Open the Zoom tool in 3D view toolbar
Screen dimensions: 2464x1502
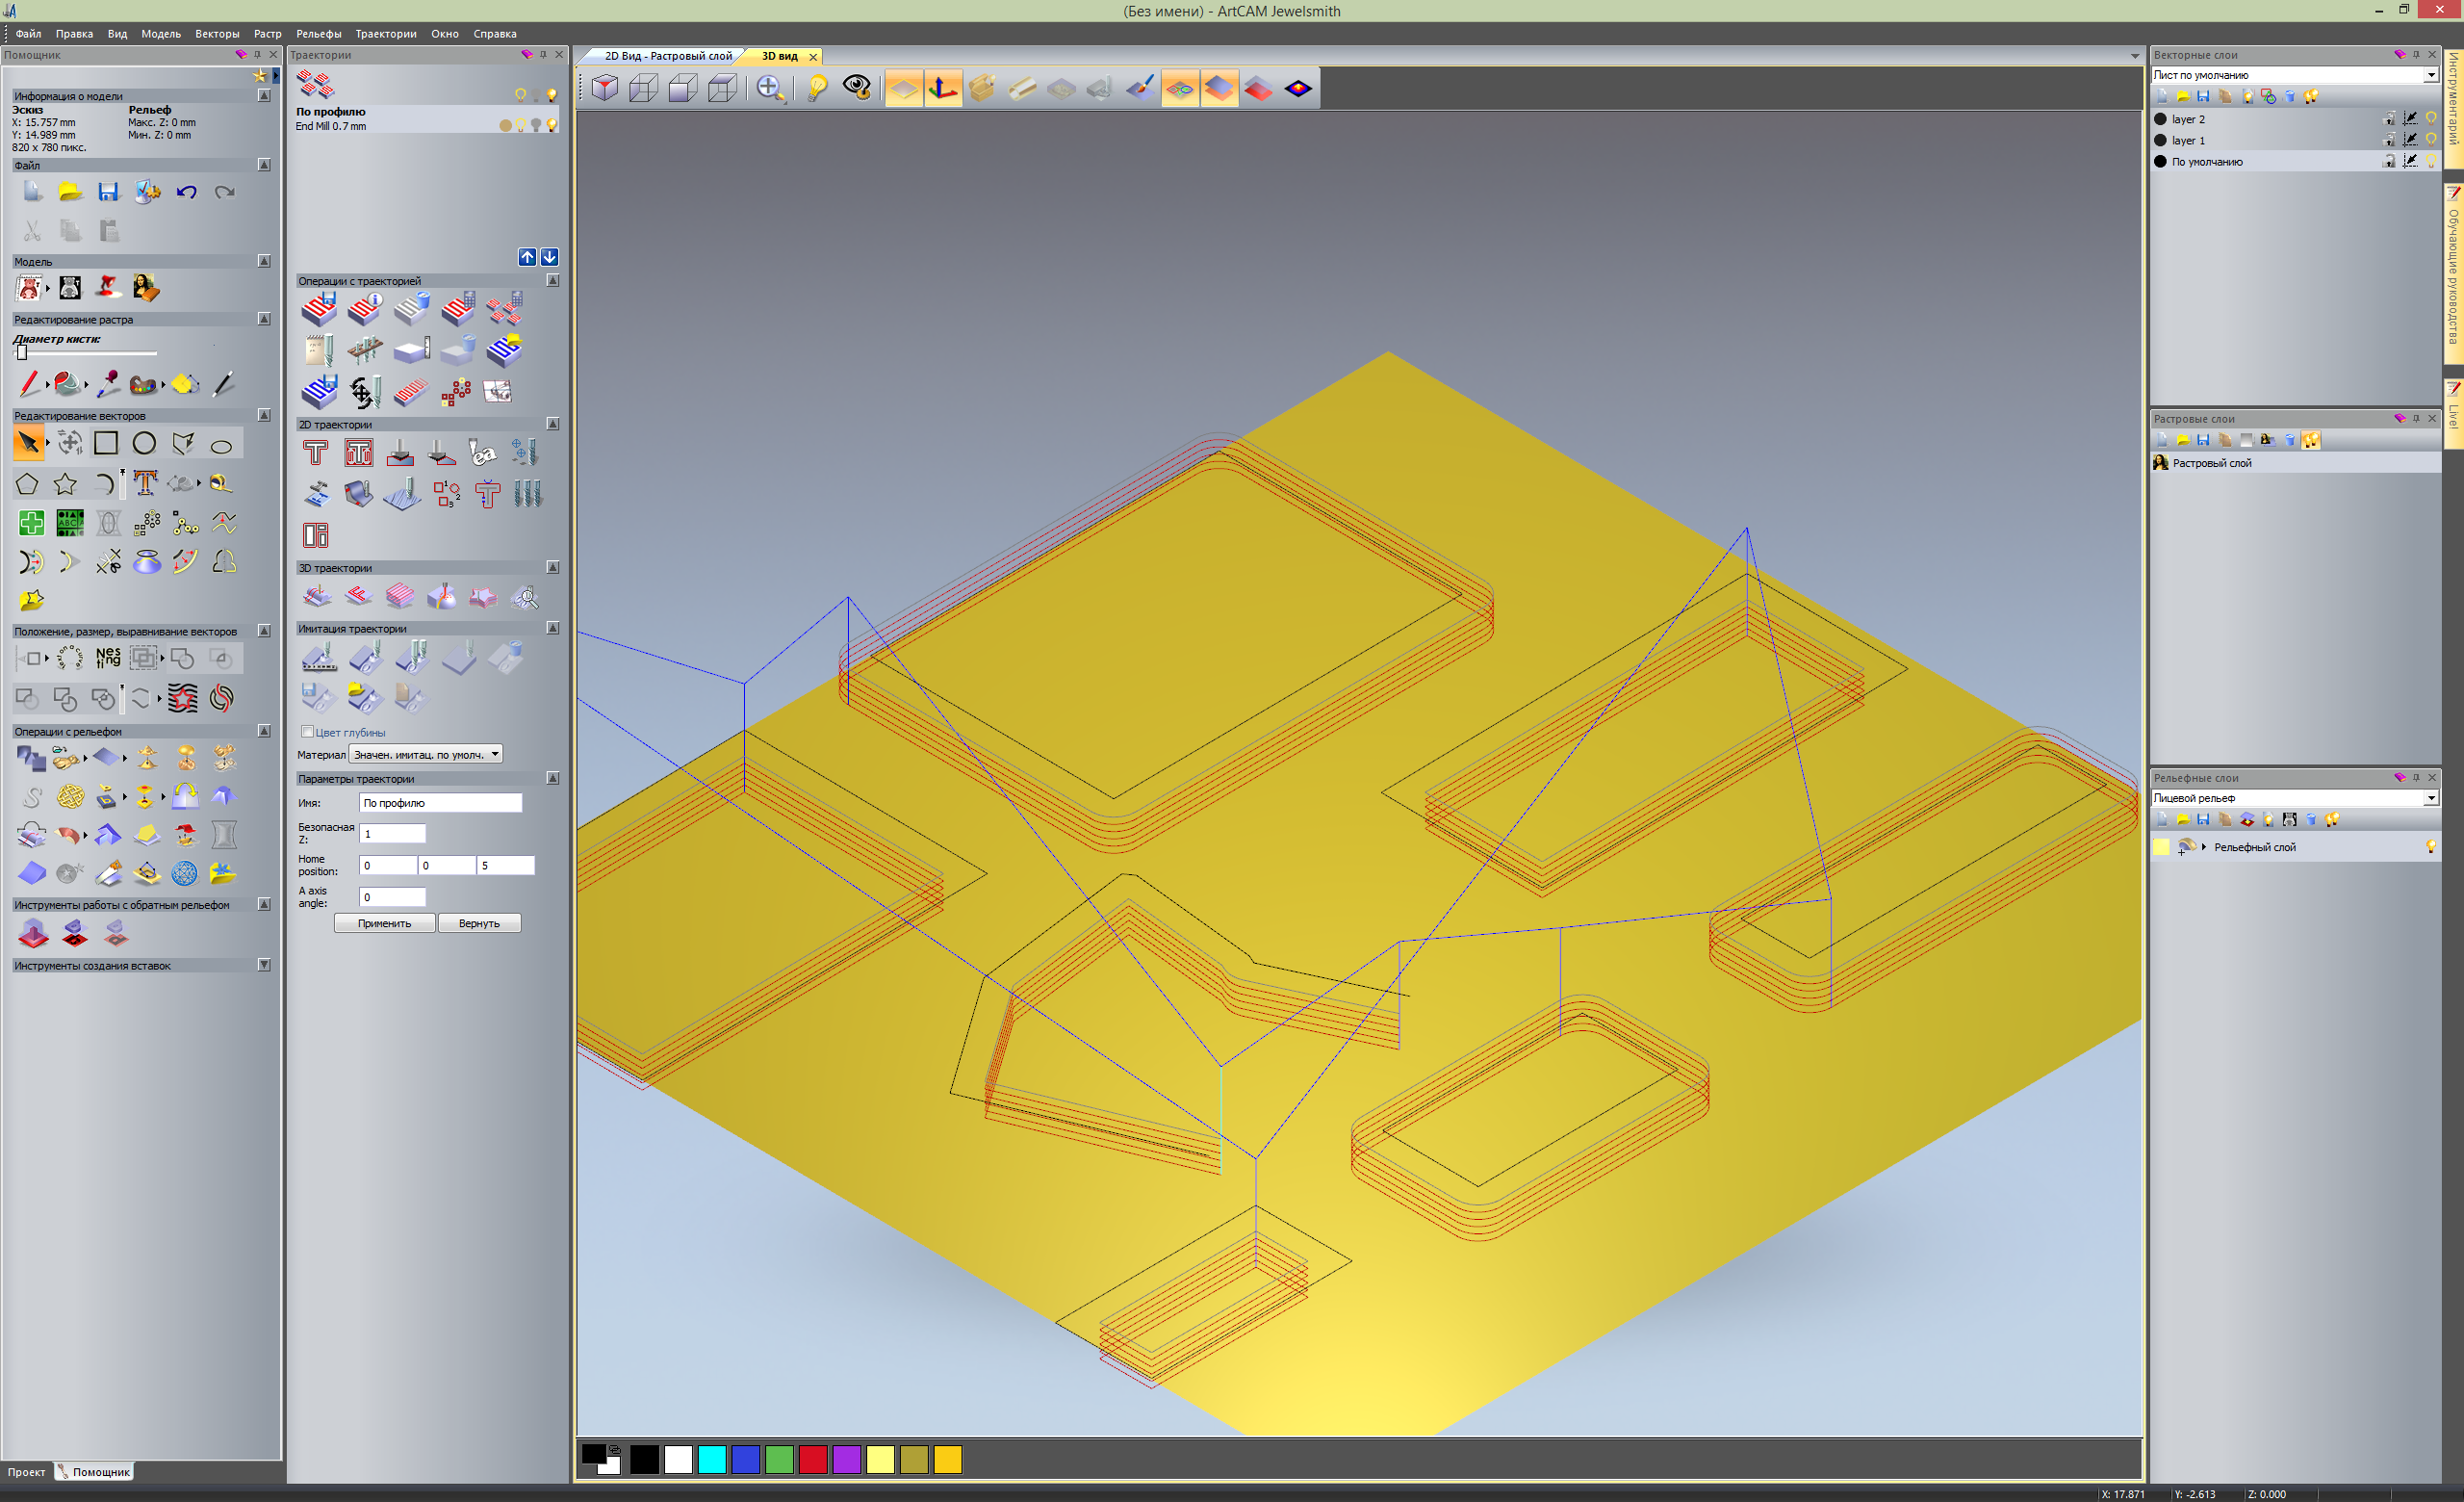769,89
